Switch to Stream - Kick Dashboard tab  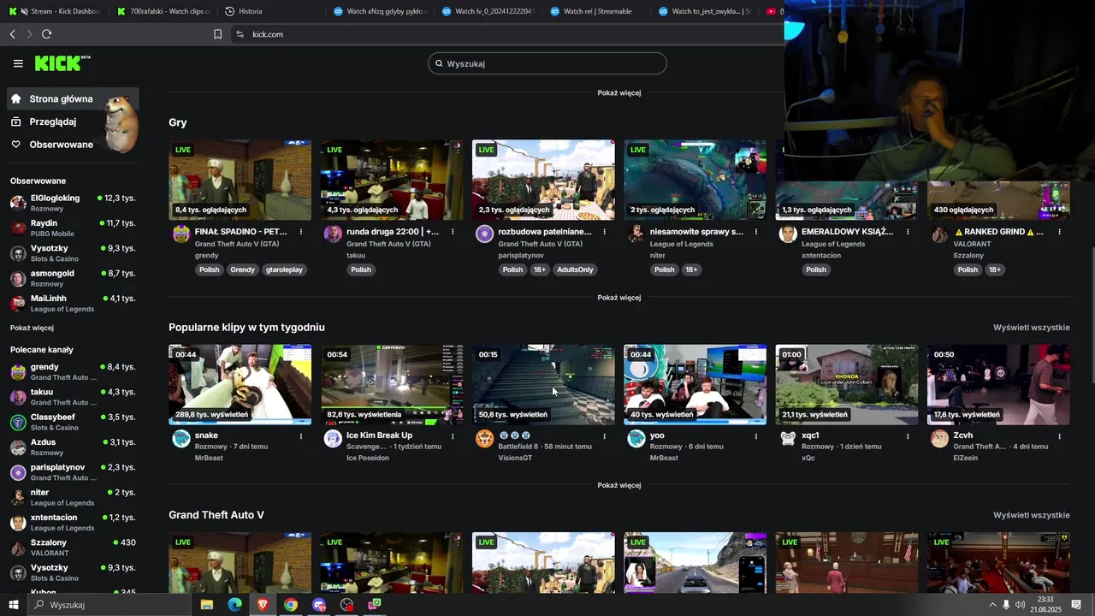coord(53,11)
